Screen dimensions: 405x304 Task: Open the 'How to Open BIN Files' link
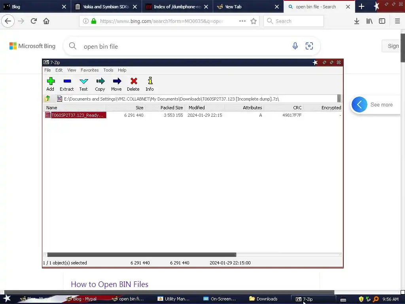110,284
